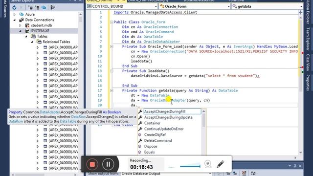Image resolution: width=313 pixels, height=176 pixels.
Task: Click the last Server Explorer toolbar icon
Action: click(x=53, y=8)
